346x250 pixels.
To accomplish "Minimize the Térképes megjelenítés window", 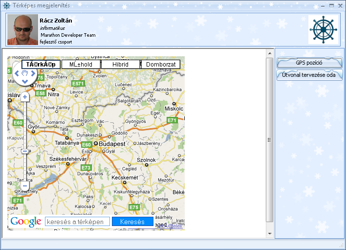I will pos(323,6).
